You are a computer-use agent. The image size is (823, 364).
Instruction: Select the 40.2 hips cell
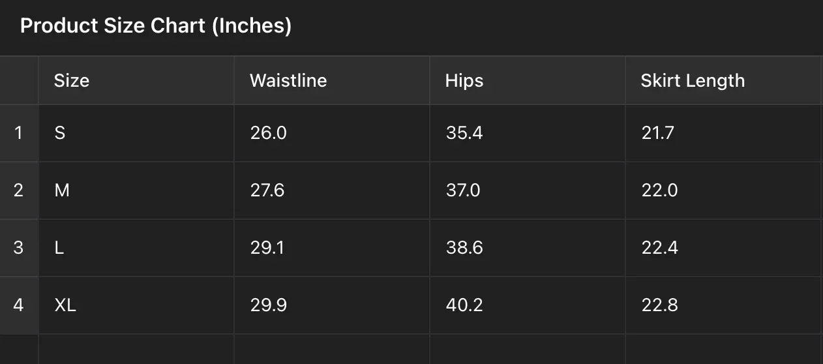[464, 305]
